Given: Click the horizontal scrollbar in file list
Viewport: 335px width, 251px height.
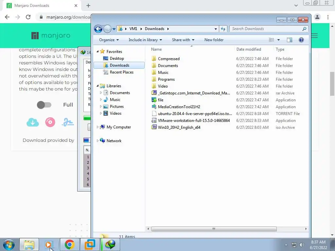Looking at the screenshot, I should click(x=214, y=229).
